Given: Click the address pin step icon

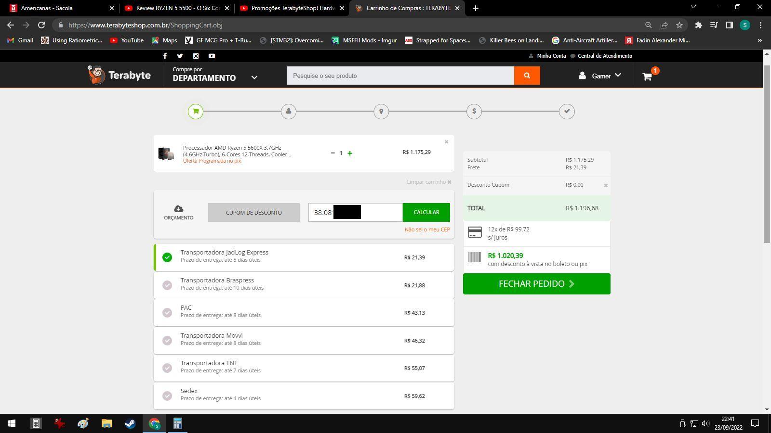Looking at the screenshot, I should click(x=381, y=112).
